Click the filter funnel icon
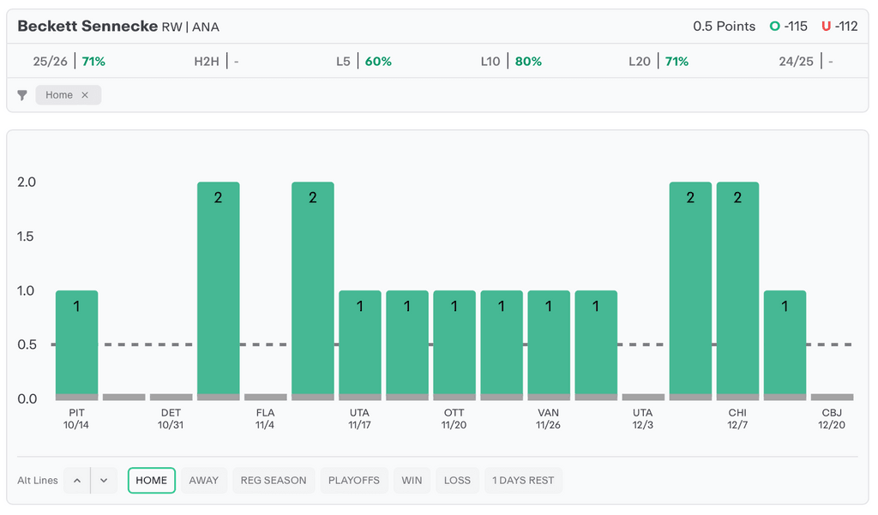 click(x=22, y=95)
